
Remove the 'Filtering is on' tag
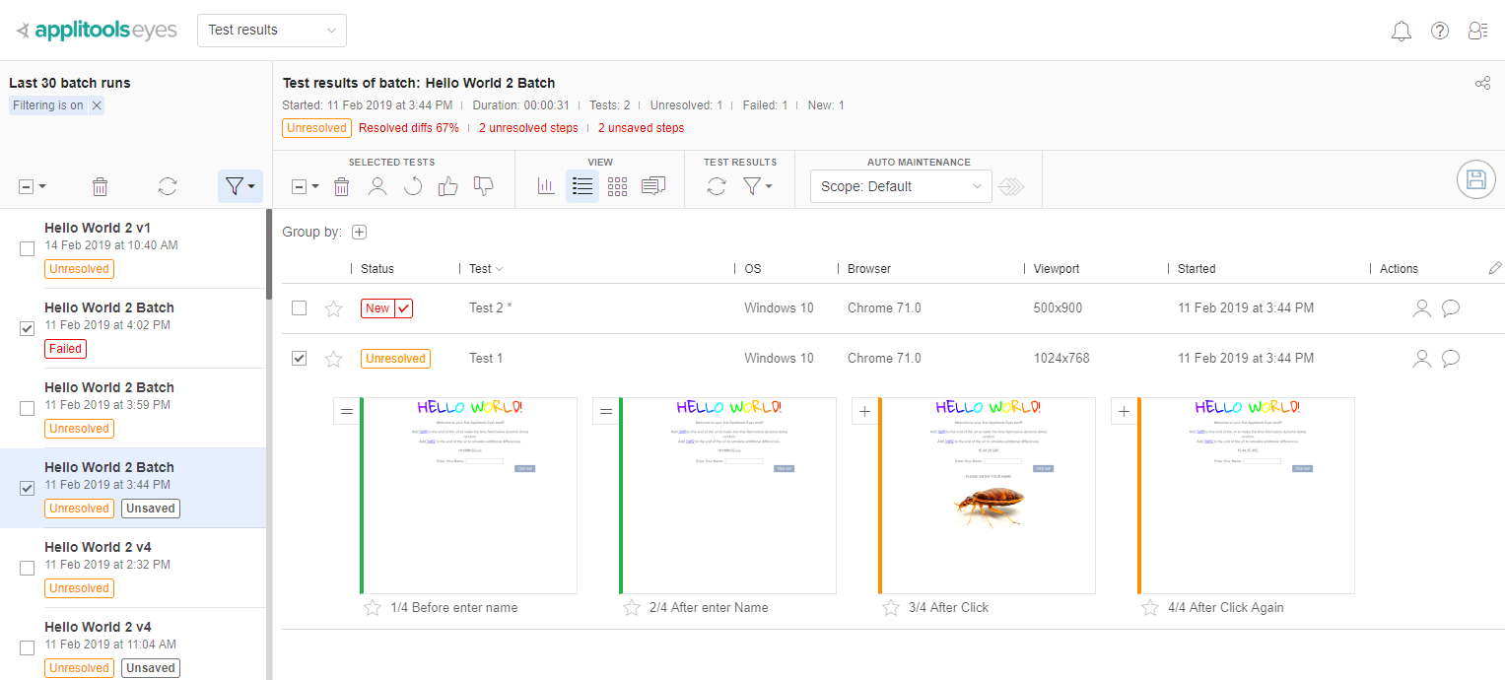pyautogui.click(x=97, y=105)
